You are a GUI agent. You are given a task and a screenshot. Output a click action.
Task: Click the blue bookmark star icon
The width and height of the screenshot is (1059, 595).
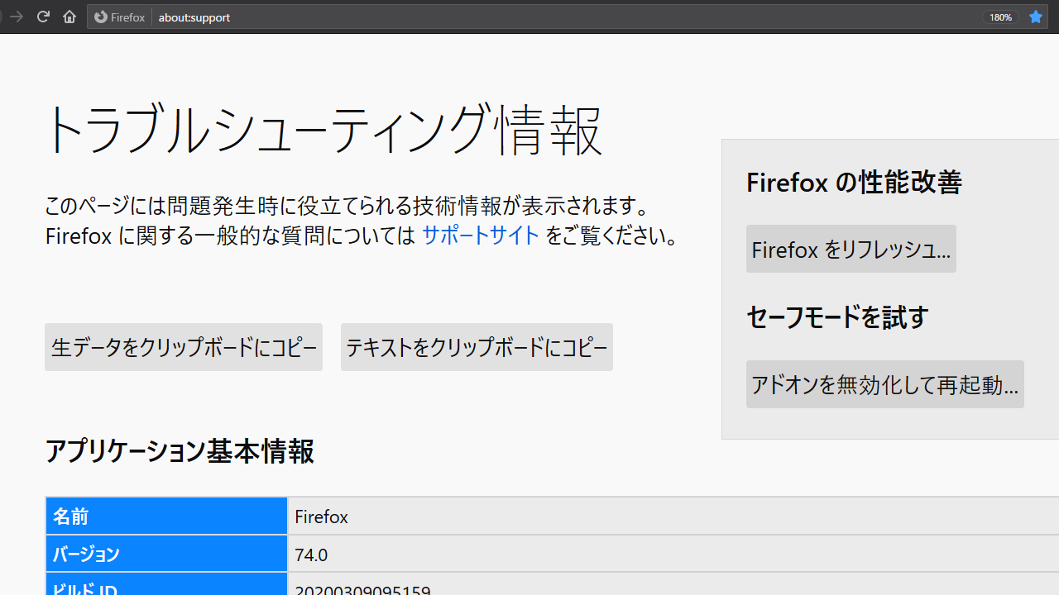point(1036,17)
